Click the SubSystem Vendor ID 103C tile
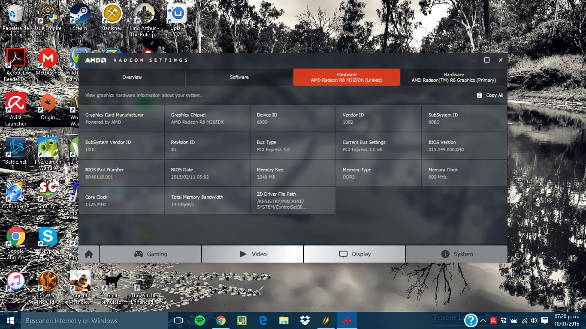The height and width of the screenshot is (329, 586). pyautogui.click(x=121, y=146)
